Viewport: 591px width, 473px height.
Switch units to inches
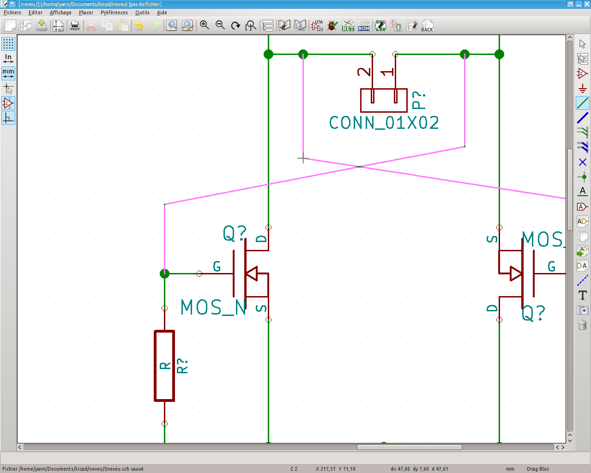point(8,59)
